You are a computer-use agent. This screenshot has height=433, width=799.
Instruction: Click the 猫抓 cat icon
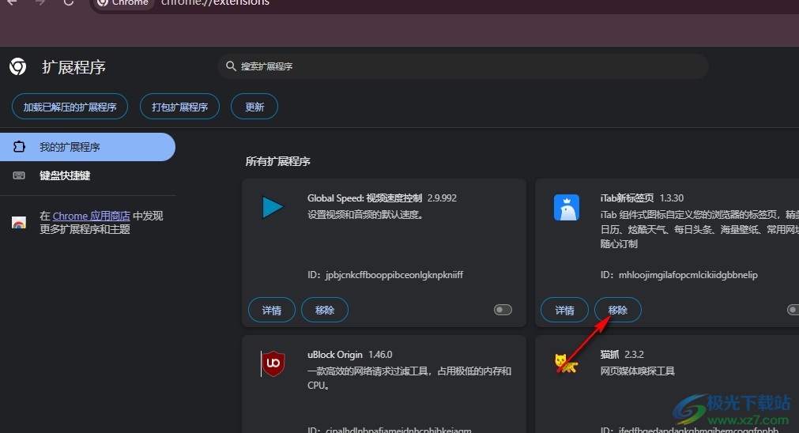(566, 363)
